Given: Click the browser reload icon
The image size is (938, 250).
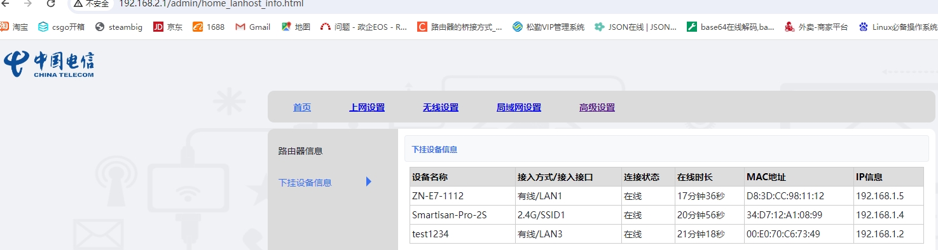Looking at the screenshot, I should [x=51, y=3].
